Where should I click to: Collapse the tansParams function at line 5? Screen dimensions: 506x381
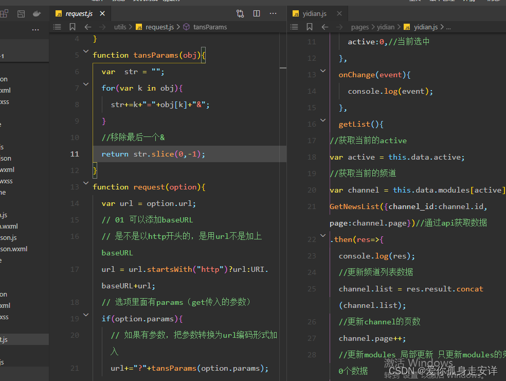point(86,51)
